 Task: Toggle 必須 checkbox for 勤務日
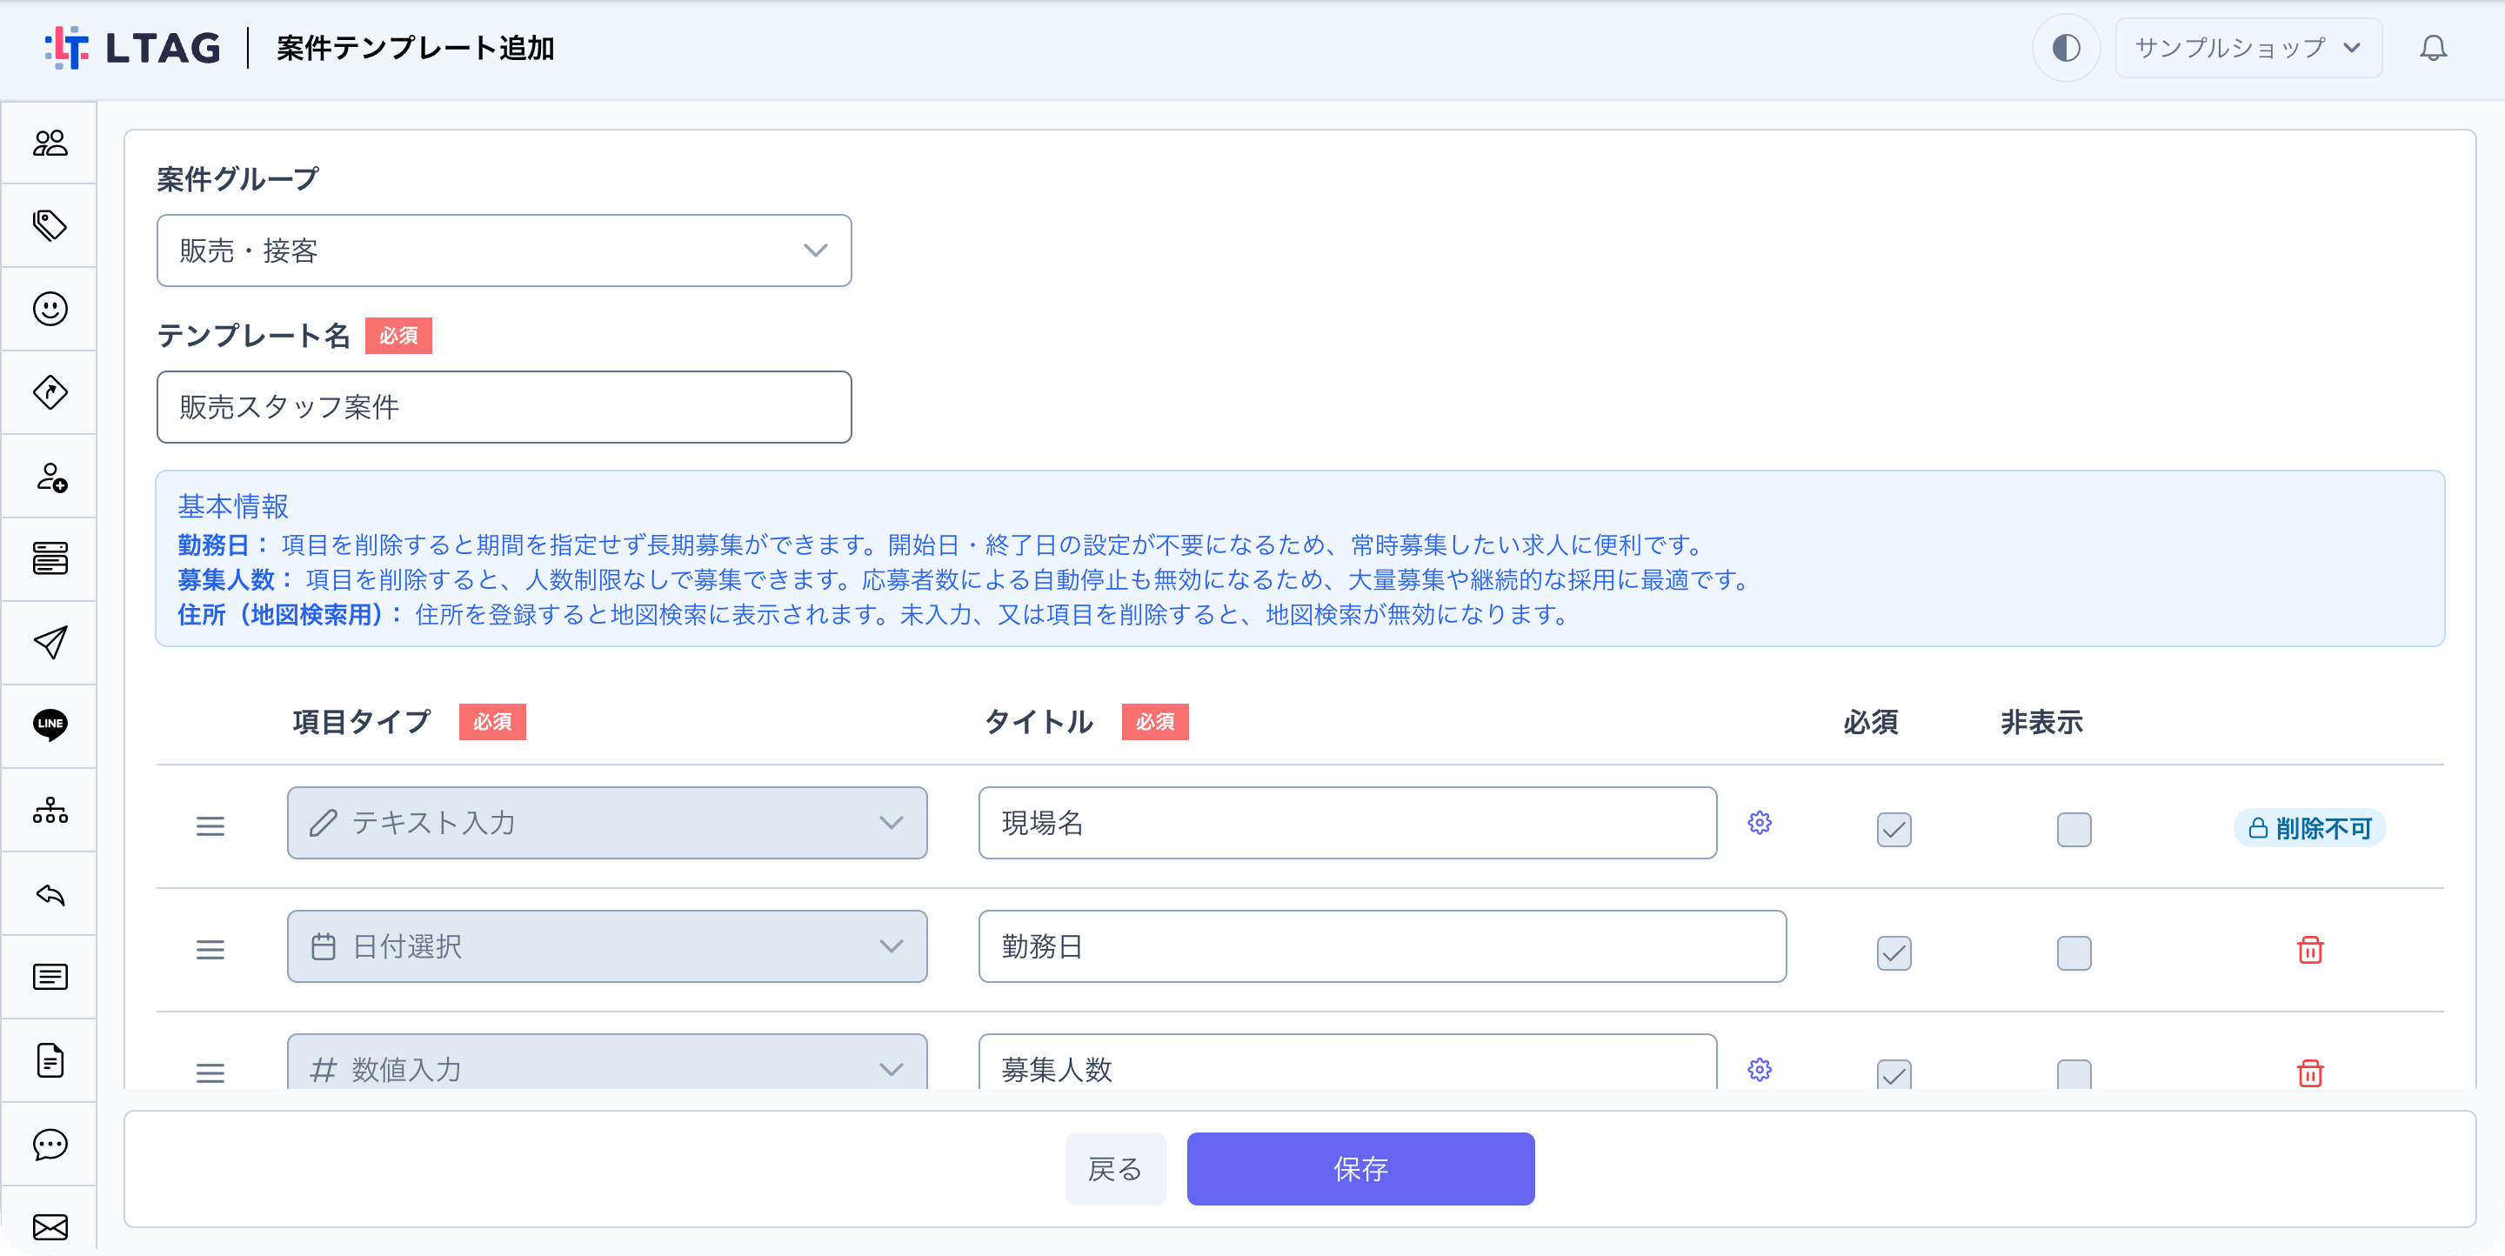point(1894,952)
